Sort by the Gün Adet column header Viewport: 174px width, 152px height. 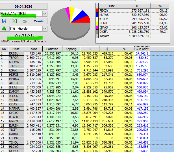coord(142,49)
